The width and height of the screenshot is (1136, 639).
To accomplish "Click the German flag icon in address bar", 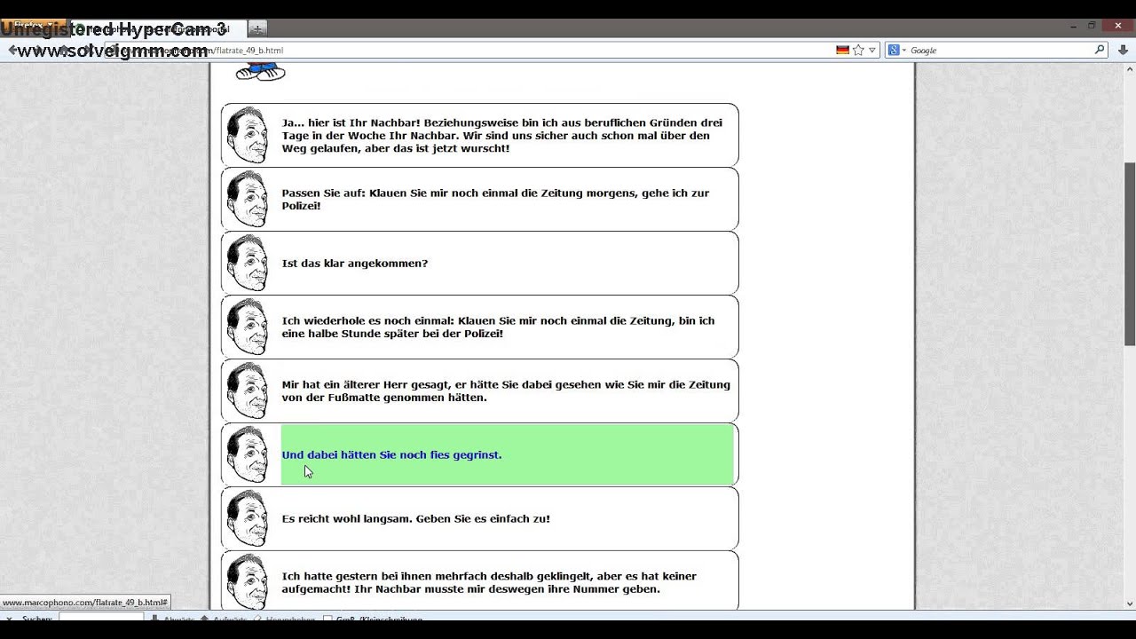I will pos(842,51).
